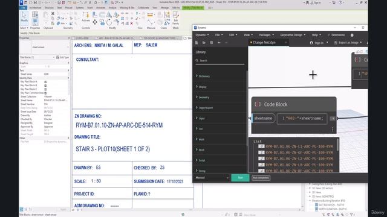Screen dimensions: 387x217
Task: Select the Measure tool in the ribbon
Action: point(150,15)
